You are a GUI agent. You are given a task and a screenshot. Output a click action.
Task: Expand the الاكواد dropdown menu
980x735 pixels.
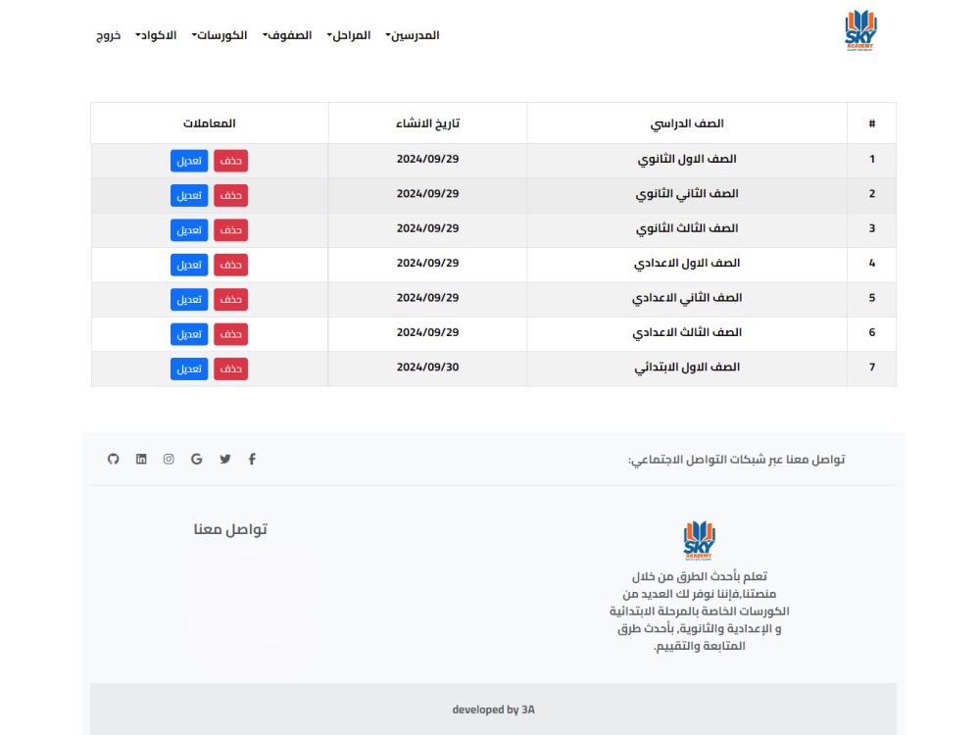156,35
